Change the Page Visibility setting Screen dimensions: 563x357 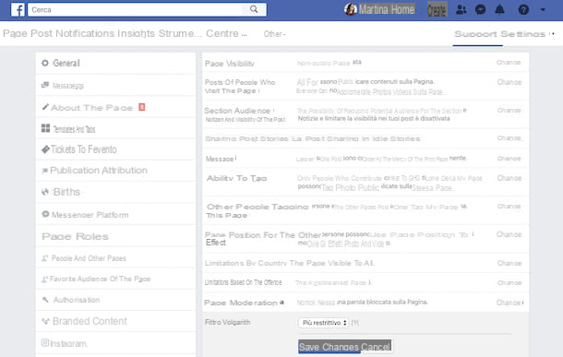pyautogui.click(x=509, y=63)
